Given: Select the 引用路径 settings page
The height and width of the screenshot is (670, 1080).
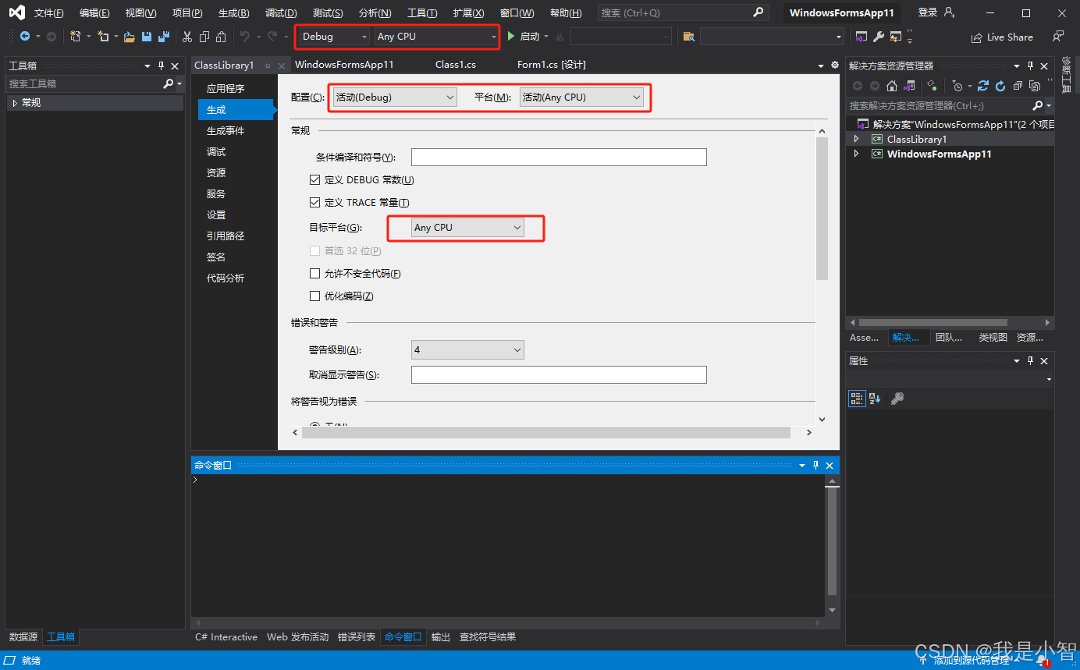Looking at the screenshot, I should point(226,236).
